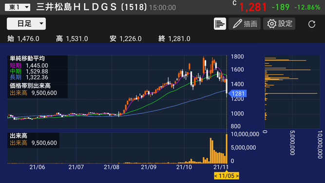
Task: Refresh the chart with reload icon
Action: (x=312, y=24)
